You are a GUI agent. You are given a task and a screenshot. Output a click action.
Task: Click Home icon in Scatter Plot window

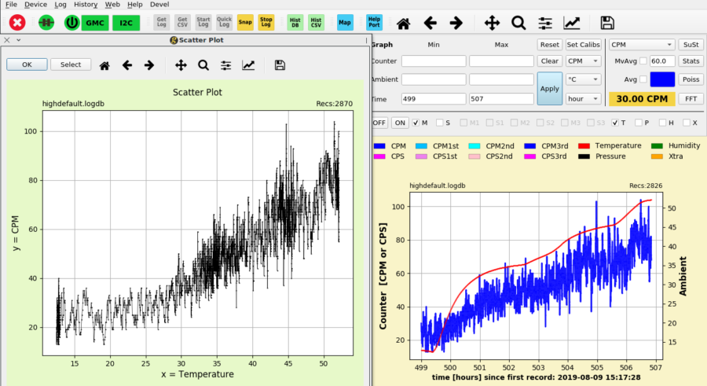coord(104,65)
